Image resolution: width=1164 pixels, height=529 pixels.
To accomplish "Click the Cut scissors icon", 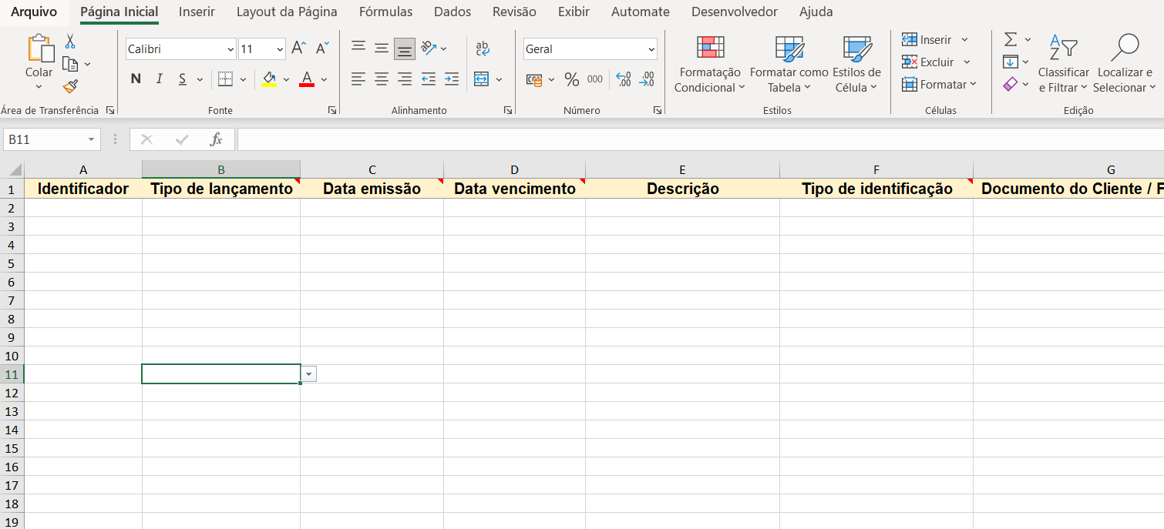I will click(70, 42).
